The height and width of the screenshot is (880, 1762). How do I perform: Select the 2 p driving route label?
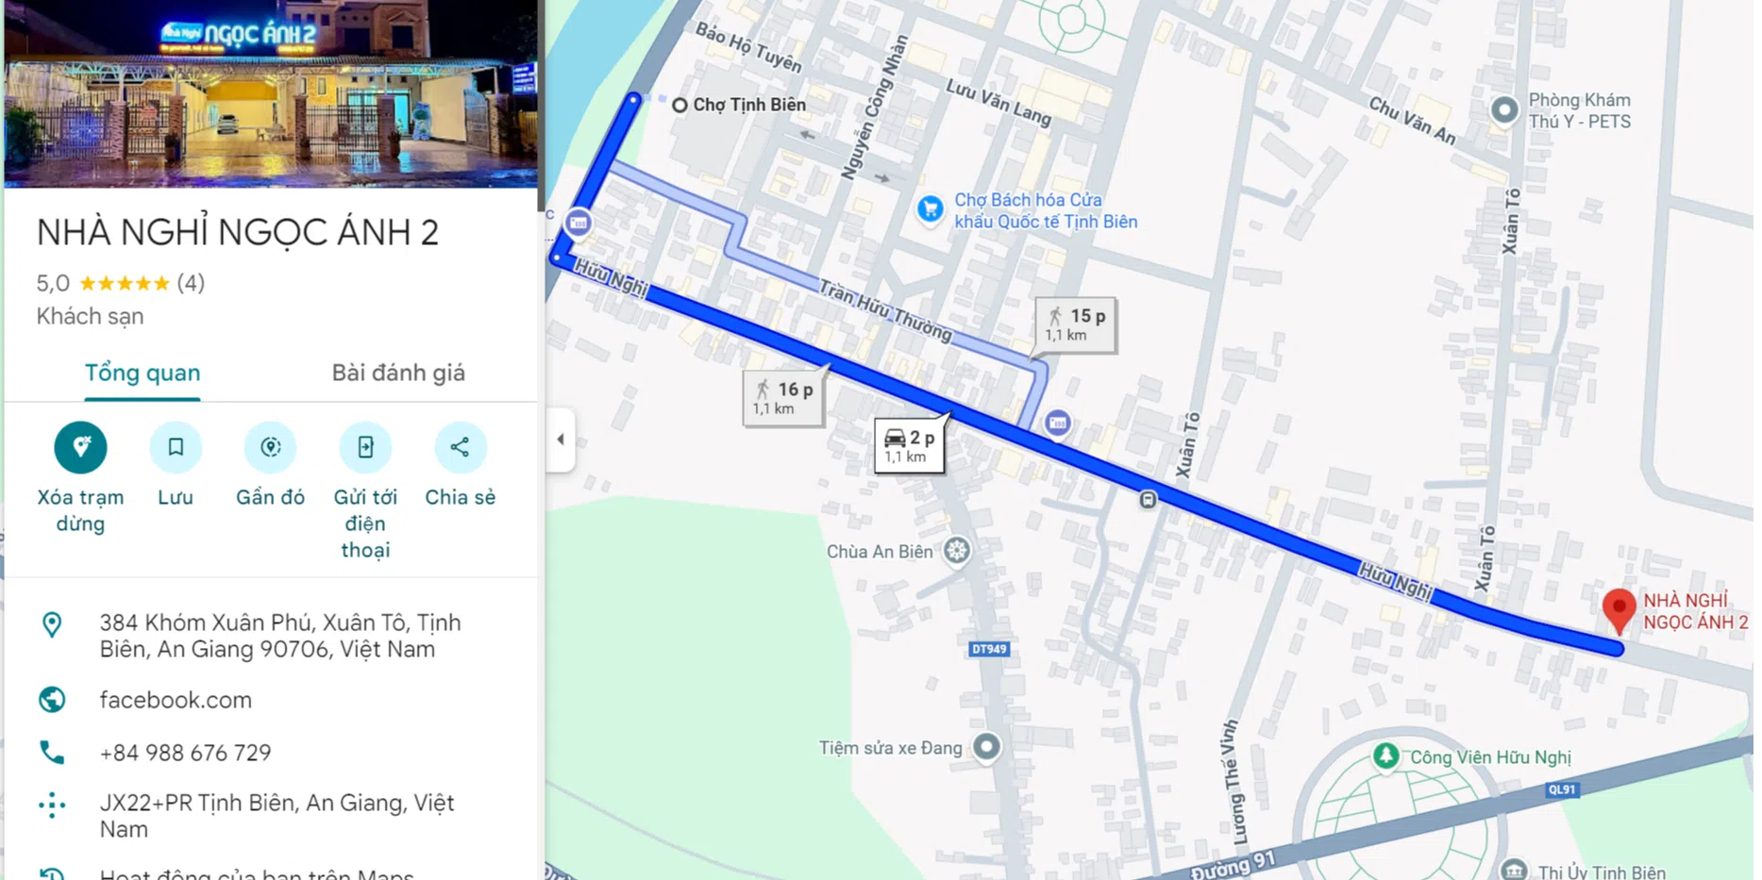pyautogui.click(x=909, y=446)
